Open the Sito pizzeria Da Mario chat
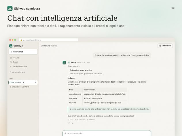 coord(23,87)
